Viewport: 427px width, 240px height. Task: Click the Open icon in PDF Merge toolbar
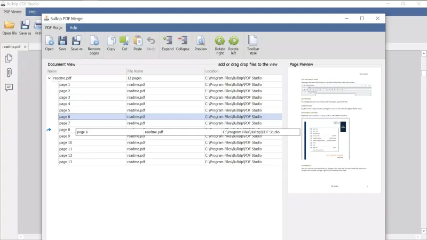click(49, 43)
